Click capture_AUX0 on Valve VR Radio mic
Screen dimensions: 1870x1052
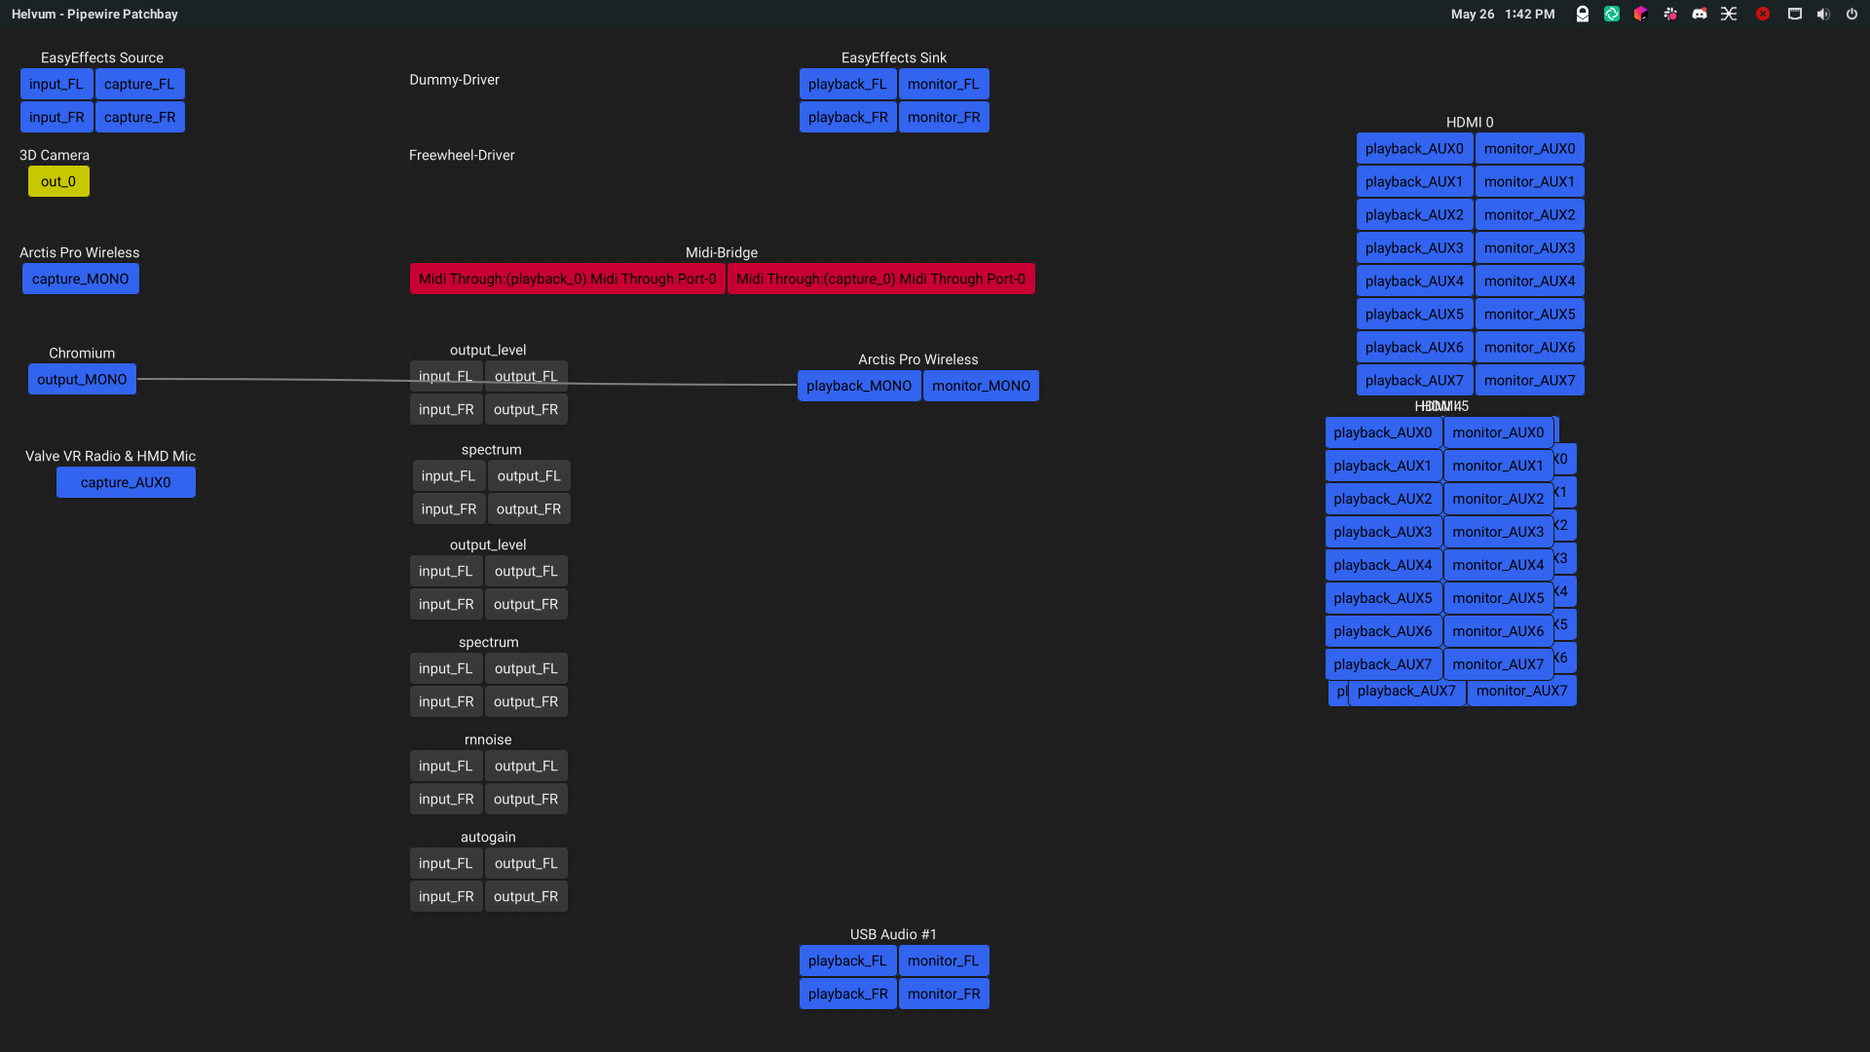click(126, 481)
